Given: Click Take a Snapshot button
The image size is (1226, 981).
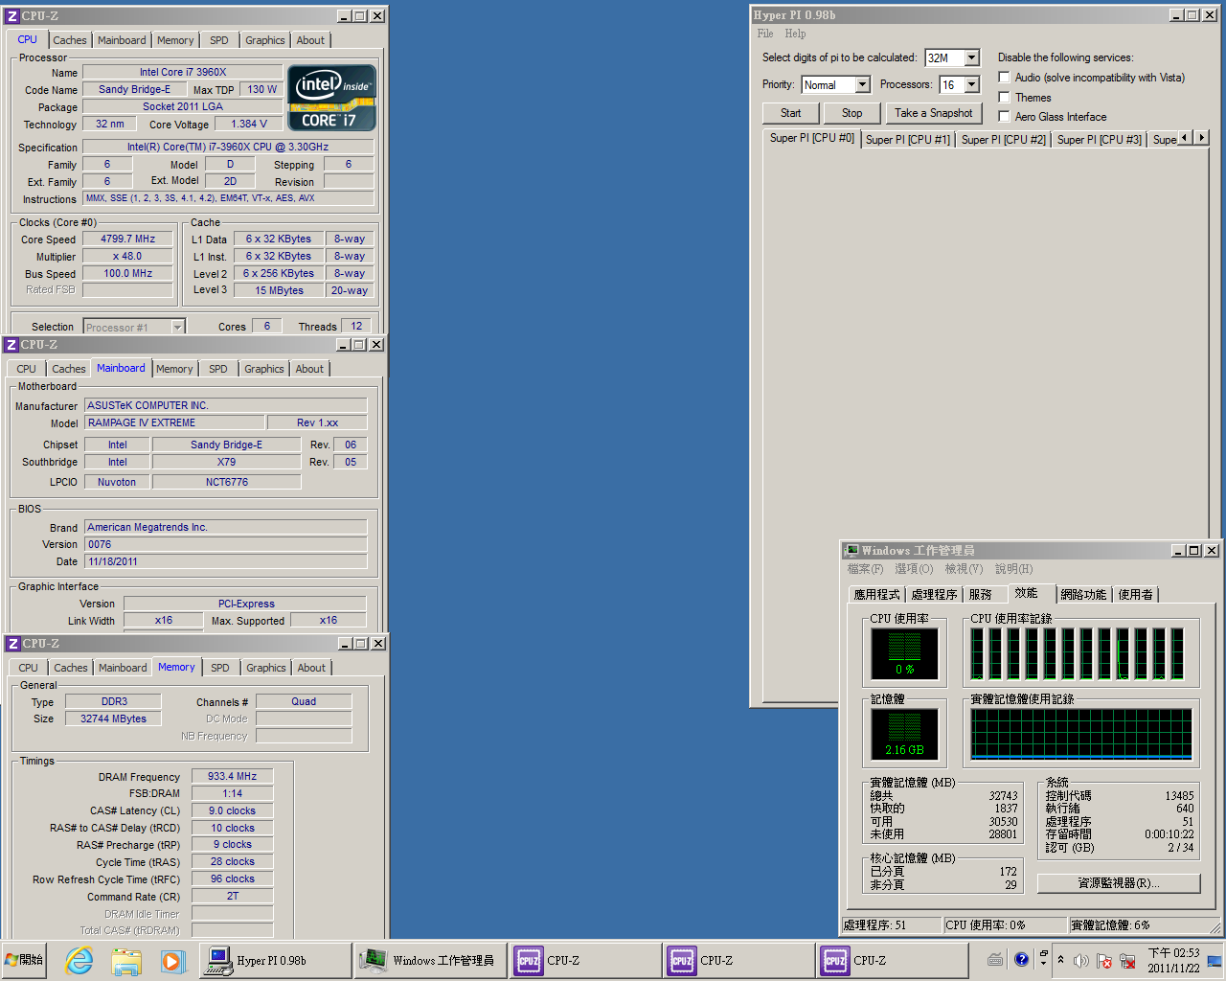Looking at the screenshot, I should (x=933, y=113).
